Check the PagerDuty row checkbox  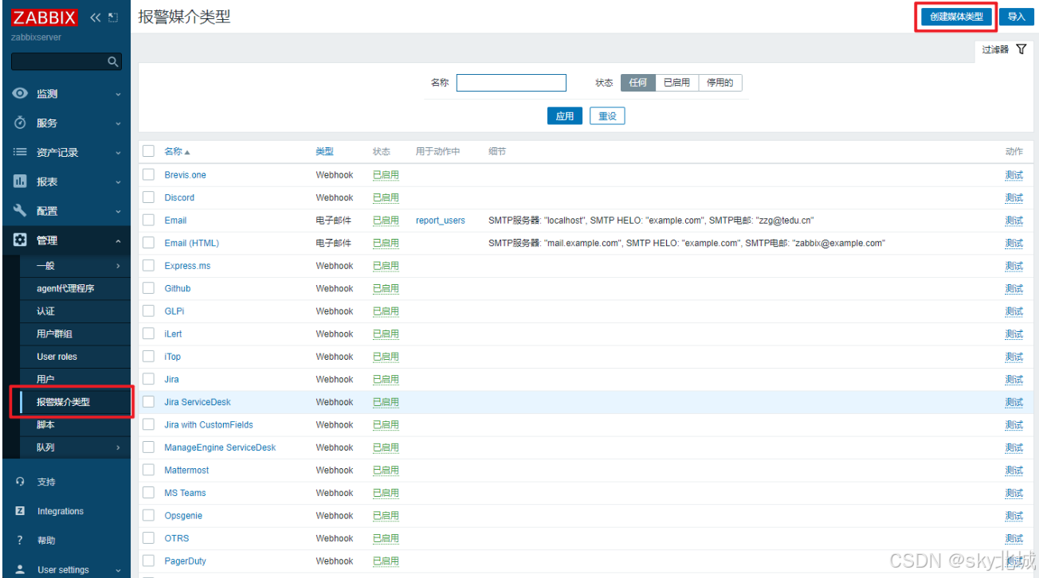tap(148, 560)
